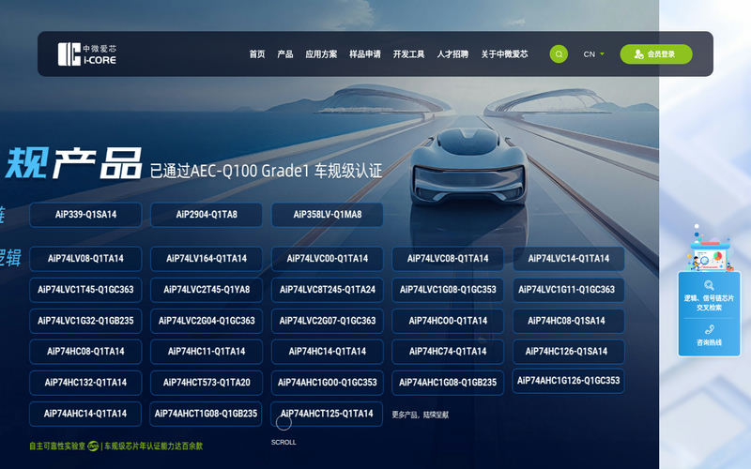Open AiP74LVC8T245-Q1TA24 product page
This screenshot has height=469, width=751.
pyautogui.click(x=328, y=290)
